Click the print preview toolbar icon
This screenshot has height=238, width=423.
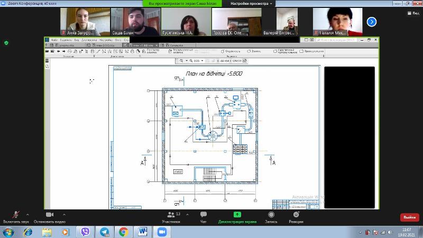[x=75, y=51]
